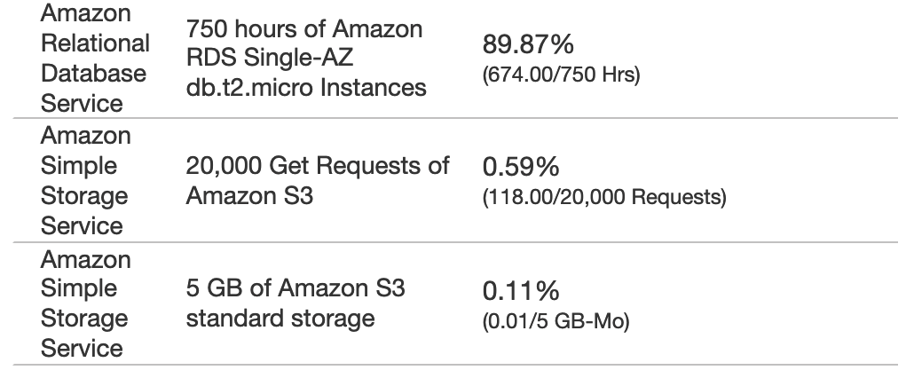This screenshot has width=914, height=378.
Task: Click the word Relational in service name
Action: pos(96,43)
